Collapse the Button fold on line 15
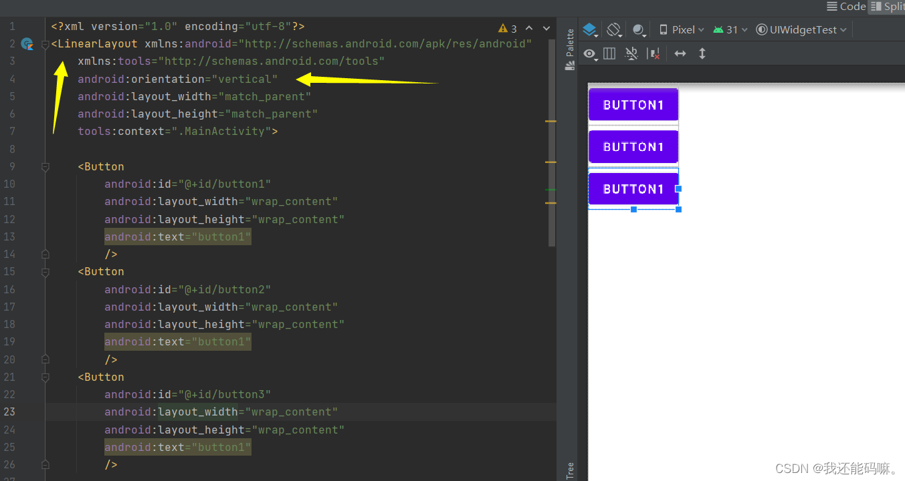This screenshot has width=905, height=481. [45, 272]
